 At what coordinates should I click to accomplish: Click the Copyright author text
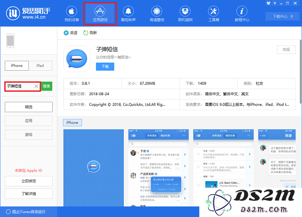click(x=127, y=105)
